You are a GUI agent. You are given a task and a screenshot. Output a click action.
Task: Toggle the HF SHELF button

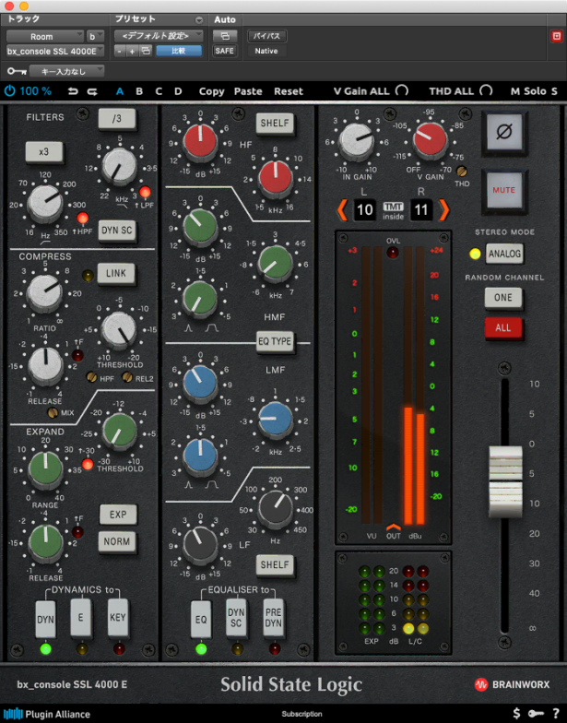275,124
